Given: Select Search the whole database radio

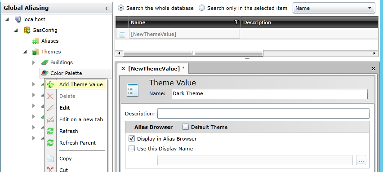Looking at the screenshot, I should [120, 8].
